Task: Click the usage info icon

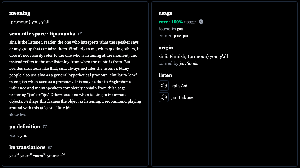Action: click(x=201, y=22)
